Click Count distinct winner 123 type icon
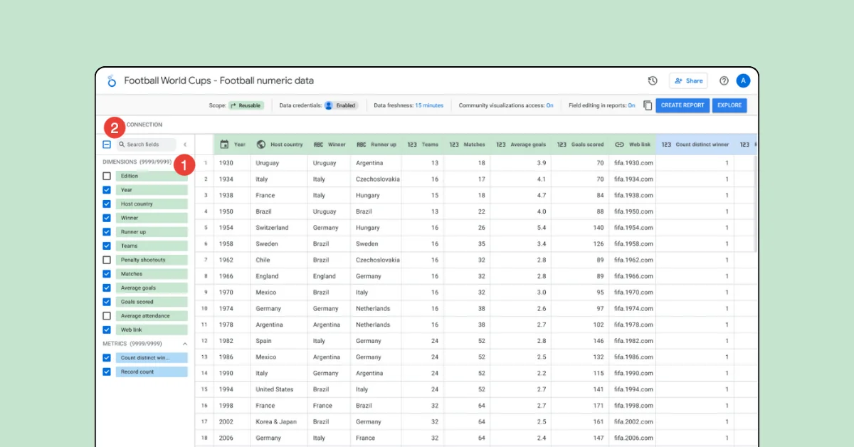854x447 pixels. pyautogui.click(x=666, y=144)
